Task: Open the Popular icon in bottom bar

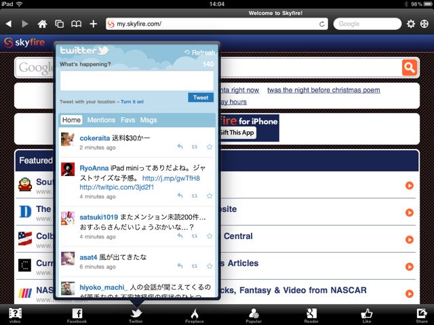Action: pos(254,316)
